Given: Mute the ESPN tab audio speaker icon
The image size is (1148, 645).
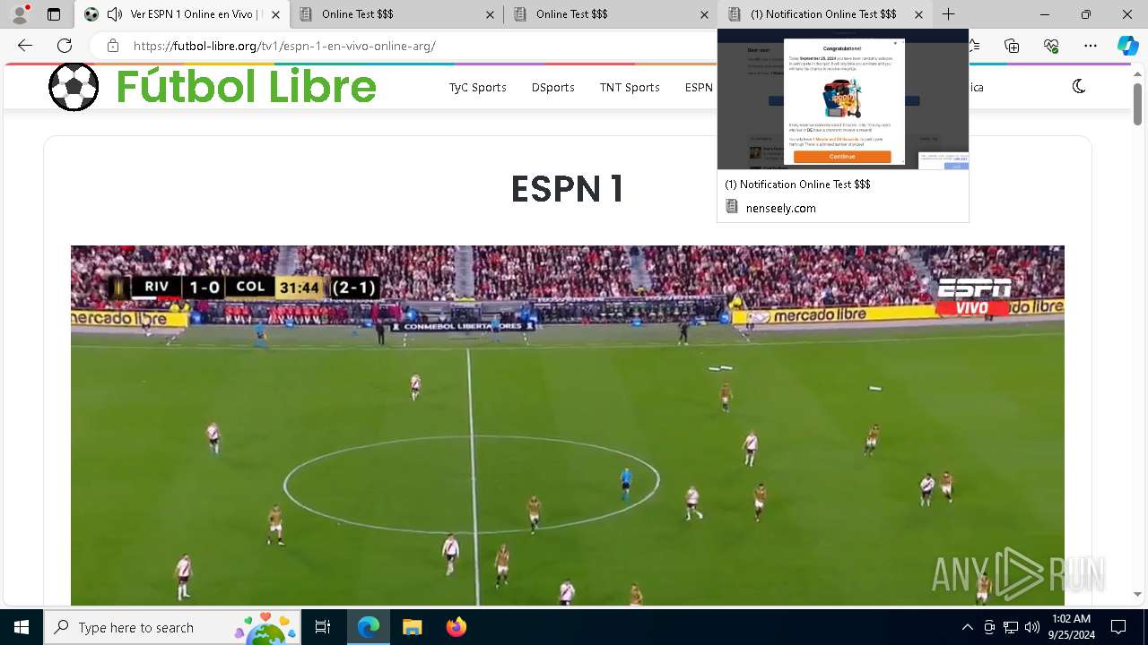Looking at the screenshot, I should [x=115, y=14].
